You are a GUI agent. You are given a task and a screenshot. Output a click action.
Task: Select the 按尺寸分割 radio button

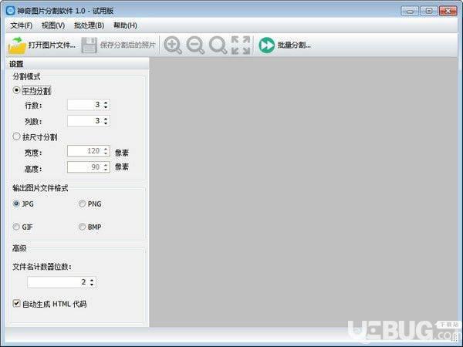tap(16, 136)
